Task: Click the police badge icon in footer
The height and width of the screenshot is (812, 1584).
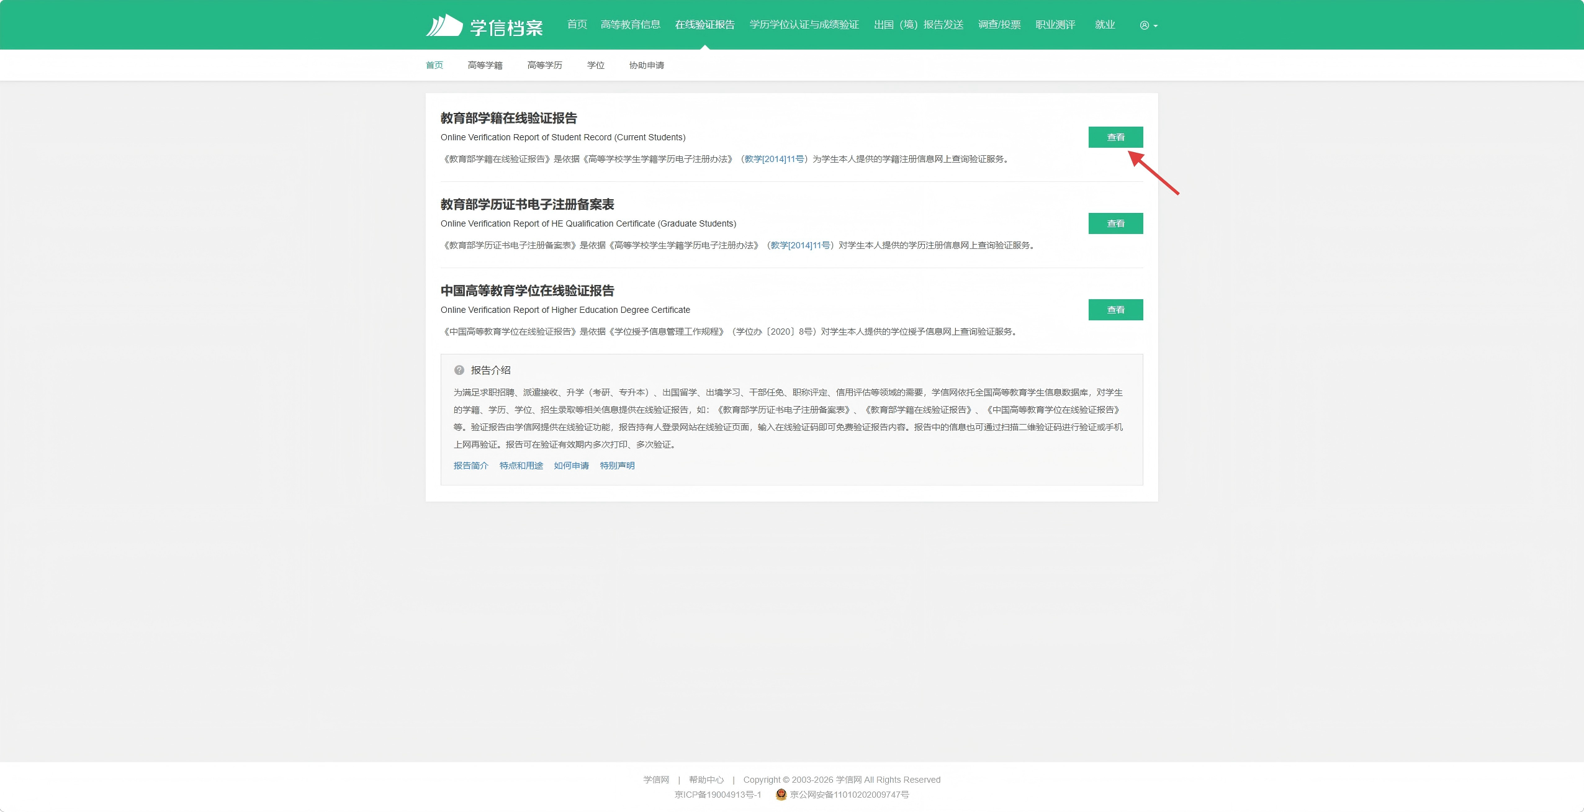Action: click(x=781, y=795)
